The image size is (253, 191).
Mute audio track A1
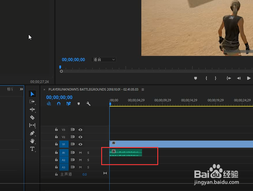pyautogui.click(x=80, y=153)
